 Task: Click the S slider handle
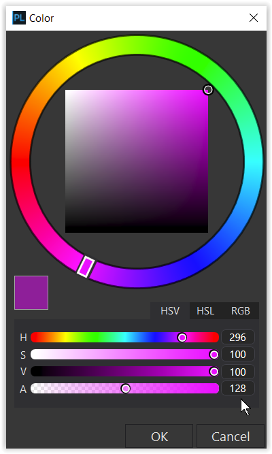coord(214,355)
